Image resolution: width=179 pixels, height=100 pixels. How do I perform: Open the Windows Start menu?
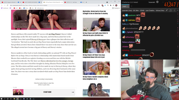1,99
